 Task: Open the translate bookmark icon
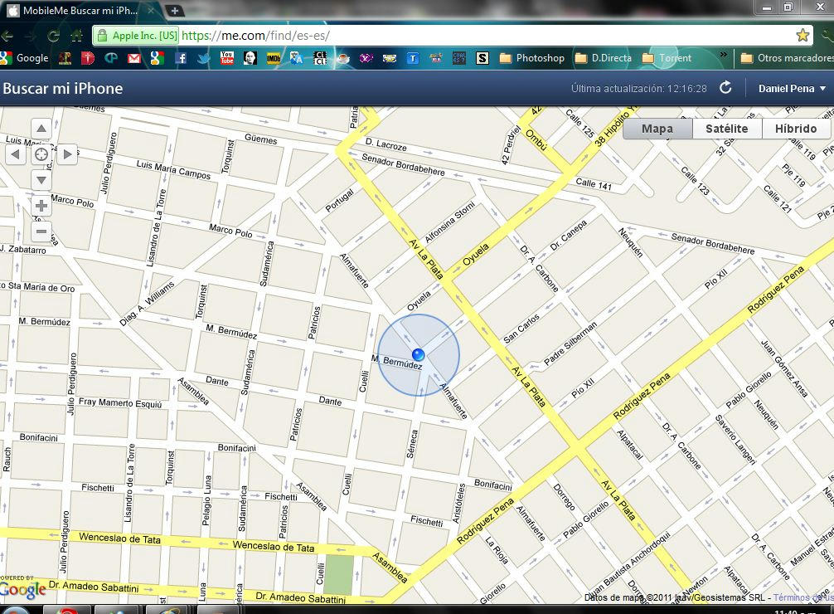click(296, 58)
